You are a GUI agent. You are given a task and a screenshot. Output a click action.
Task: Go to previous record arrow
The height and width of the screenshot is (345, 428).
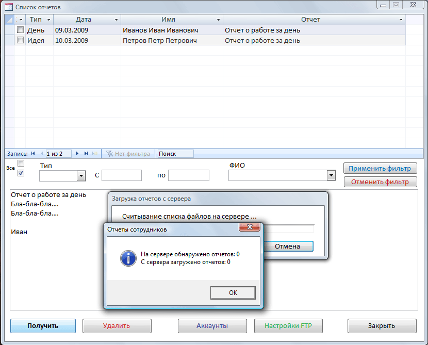click(42, 154)
